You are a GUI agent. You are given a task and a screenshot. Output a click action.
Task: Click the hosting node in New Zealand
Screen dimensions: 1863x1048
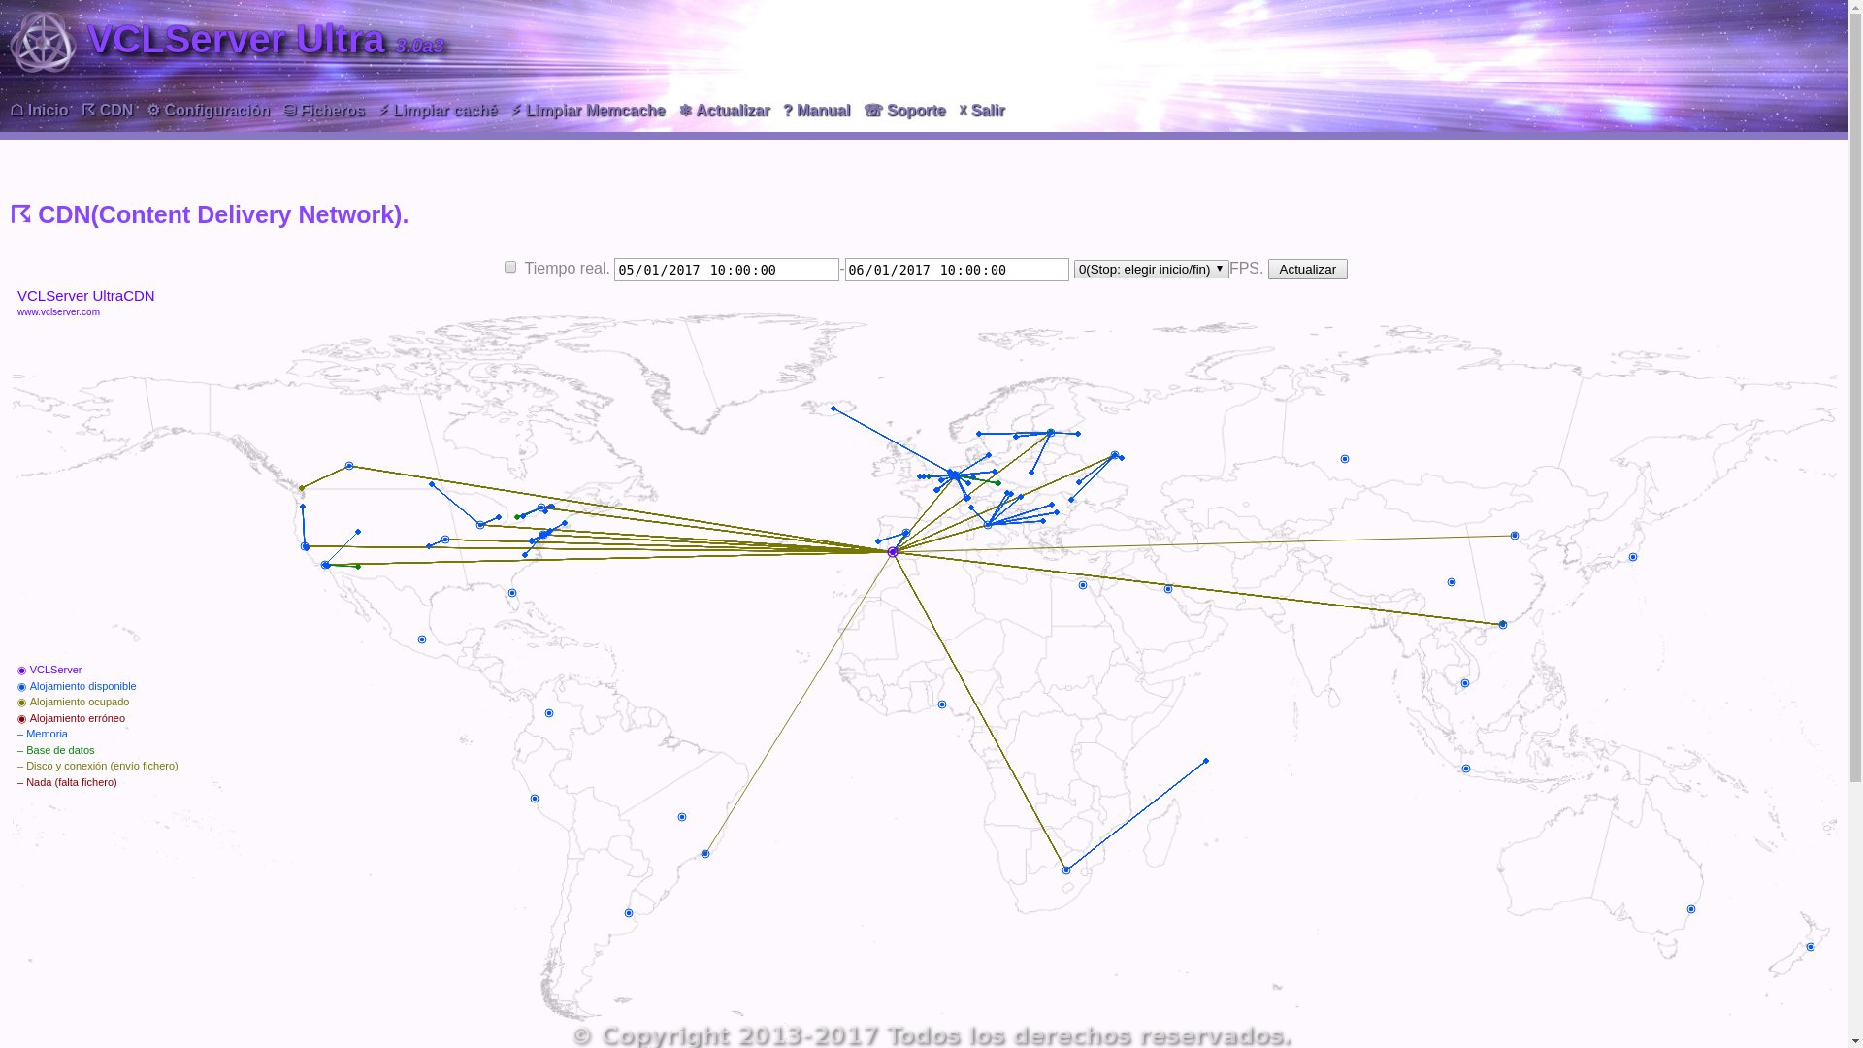tap(1811, 947)
